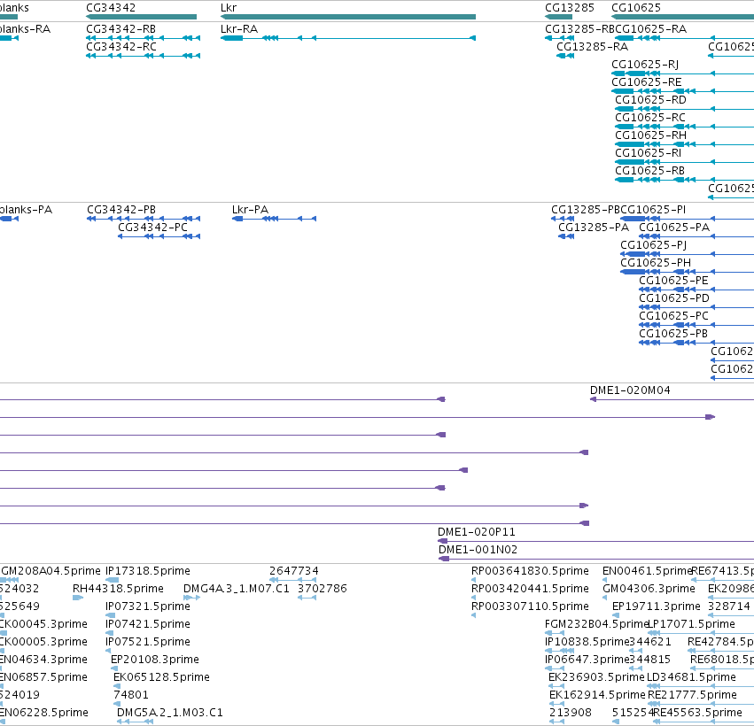This screenshot has height=726, width=754.
Task: Select protein CG10625-PH
Action: pyautogui.click(x=656, y=263)
